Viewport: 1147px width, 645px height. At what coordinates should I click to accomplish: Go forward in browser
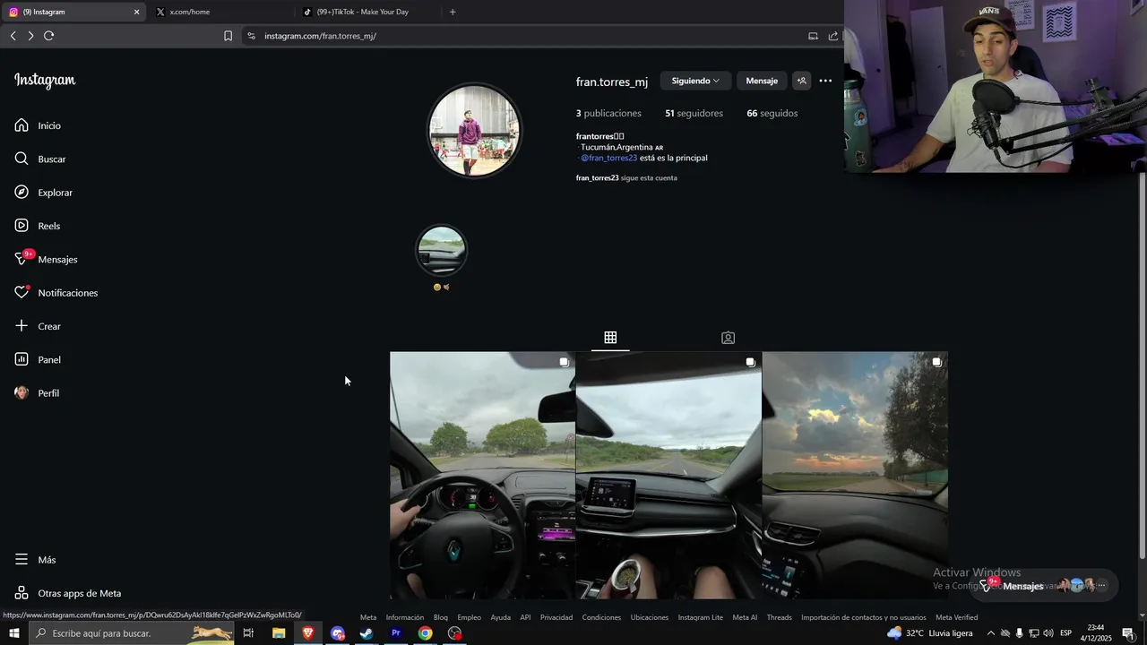pyautogui.click(x=30, y=36)
